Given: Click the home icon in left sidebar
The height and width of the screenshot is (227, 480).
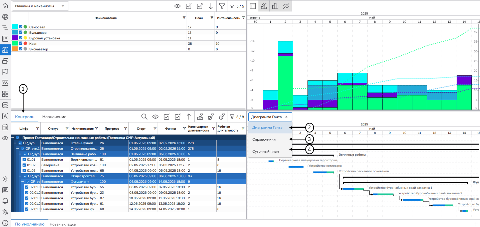Looking at the screenshot, I should pyautogui.click(x=5, y=6).
